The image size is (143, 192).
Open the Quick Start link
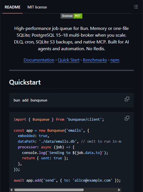[x=69, y=60]
